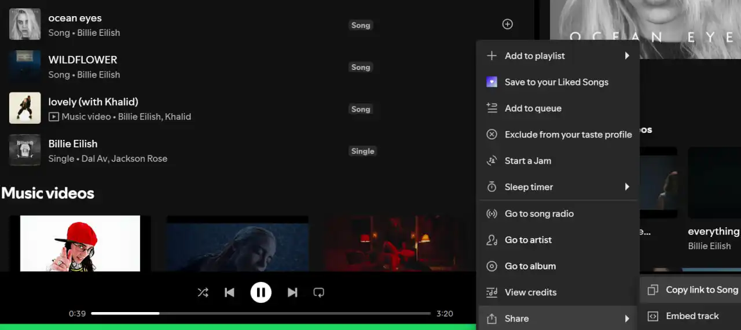Screen dimensions: 741x330
Task: Choose Go to song radio
Action: tap(558, 214)
